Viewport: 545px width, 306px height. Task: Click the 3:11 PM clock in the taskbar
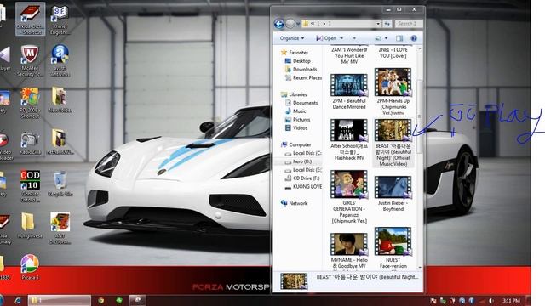click(511, 300)
